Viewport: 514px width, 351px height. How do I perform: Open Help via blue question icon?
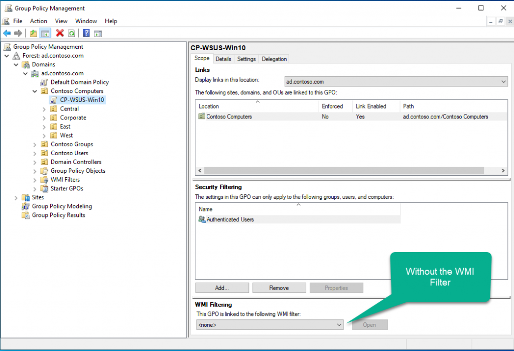pos(86,33)
